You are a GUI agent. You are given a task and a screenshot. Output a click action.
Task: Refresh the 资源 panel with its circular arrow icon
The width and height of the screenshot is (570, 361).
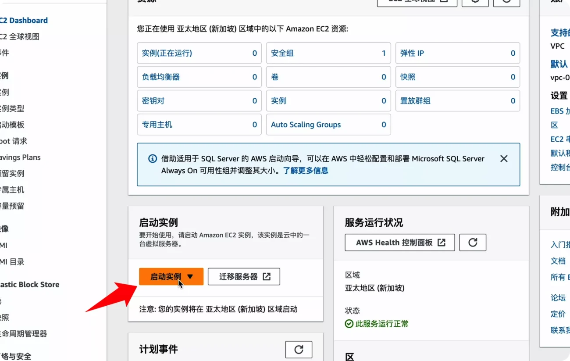coord(506,1)
